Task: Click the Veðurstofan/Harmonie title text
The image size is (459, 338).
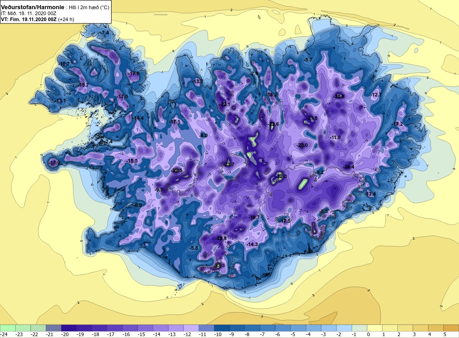Action: (x=33, y=8)
